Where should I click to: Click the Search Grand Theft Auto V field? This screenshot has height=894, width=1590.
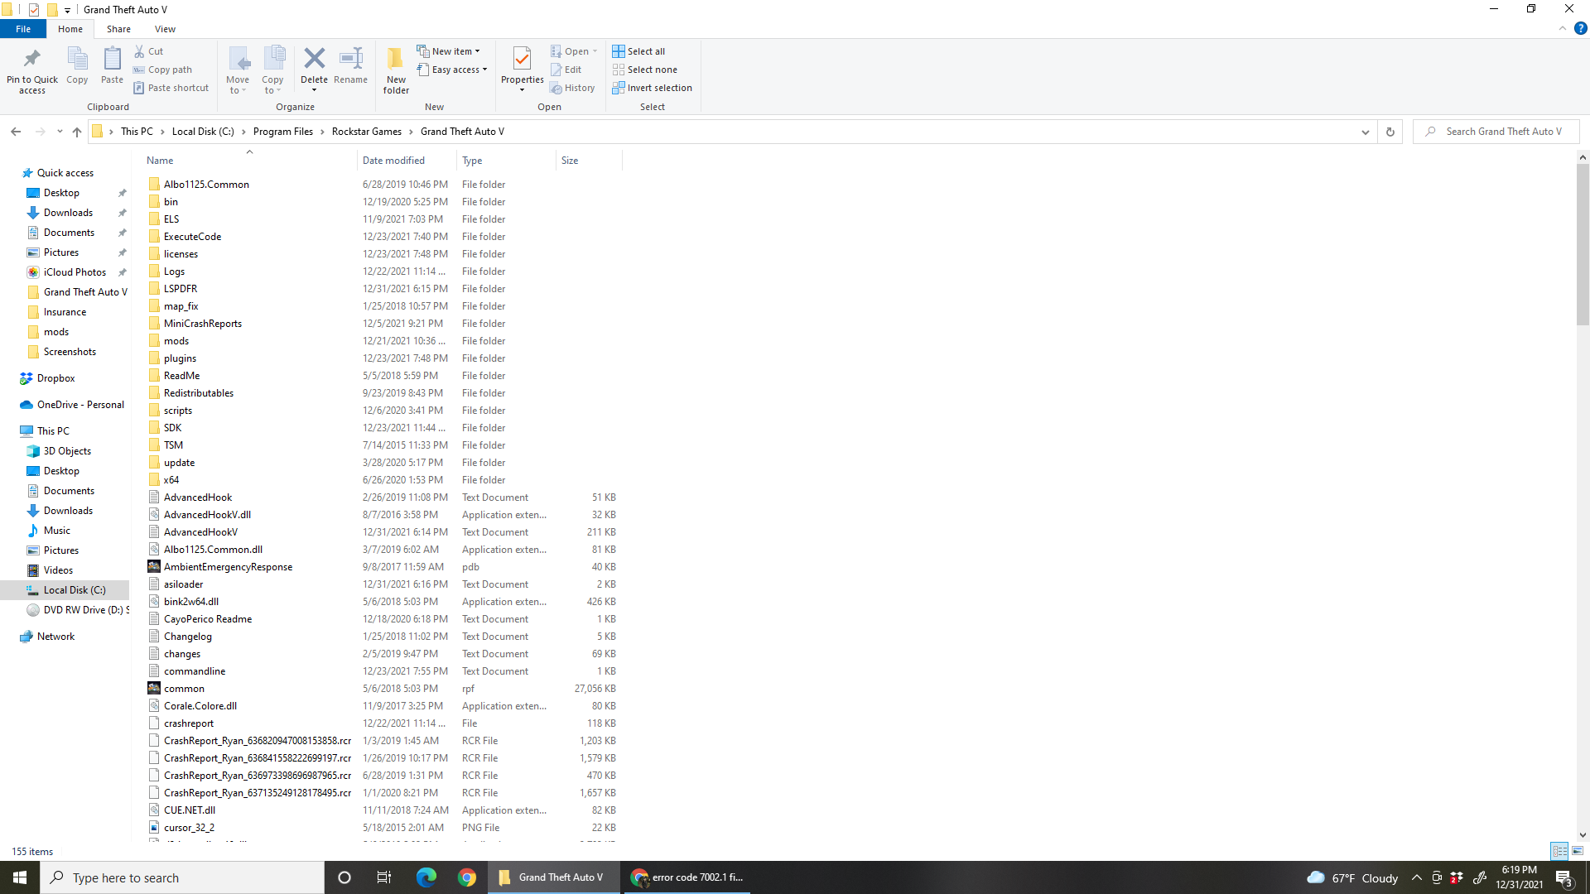pyautogui.click(x=1503, y=132)
